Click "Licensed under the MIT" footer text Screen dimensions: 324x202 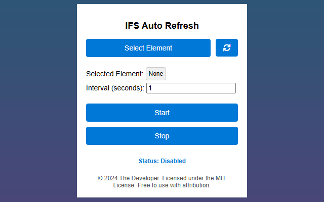[200, 178]
